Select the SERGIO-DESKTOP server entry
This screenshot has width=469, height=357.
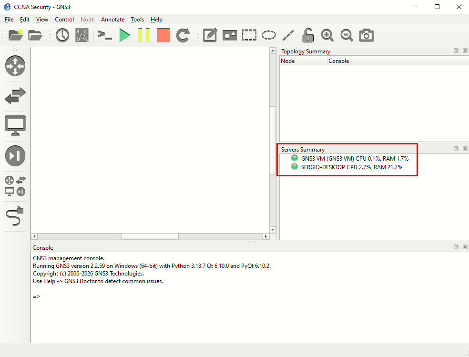[352, 167]
